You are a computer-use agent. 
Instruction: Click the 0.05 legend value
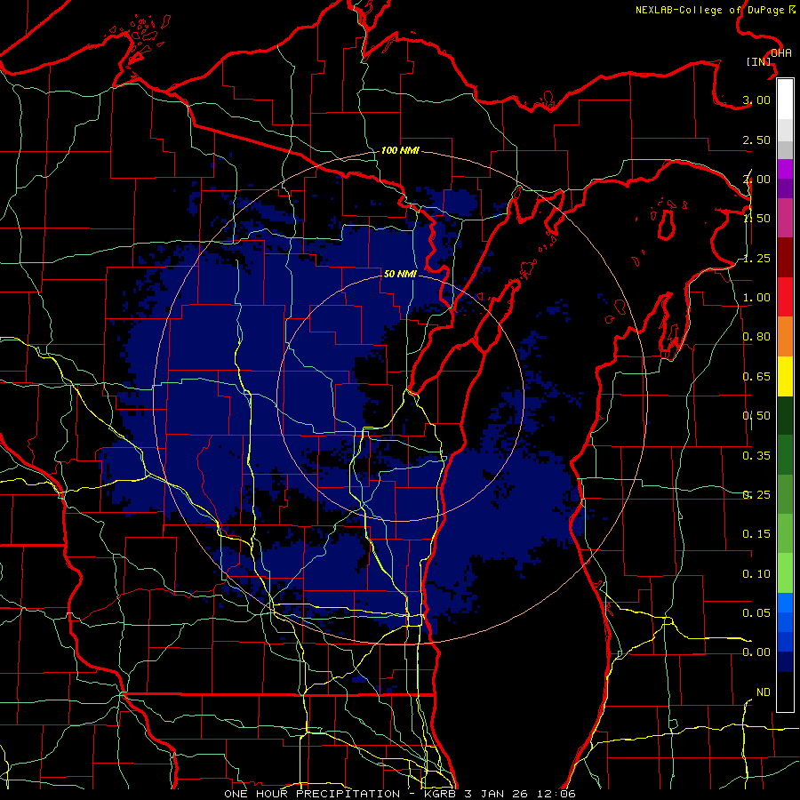pyautogui.click(x=756, y=612)
